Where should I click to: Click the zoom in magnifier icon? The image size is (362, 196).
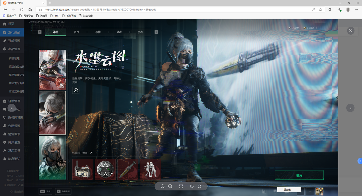[x=170, y=186]
